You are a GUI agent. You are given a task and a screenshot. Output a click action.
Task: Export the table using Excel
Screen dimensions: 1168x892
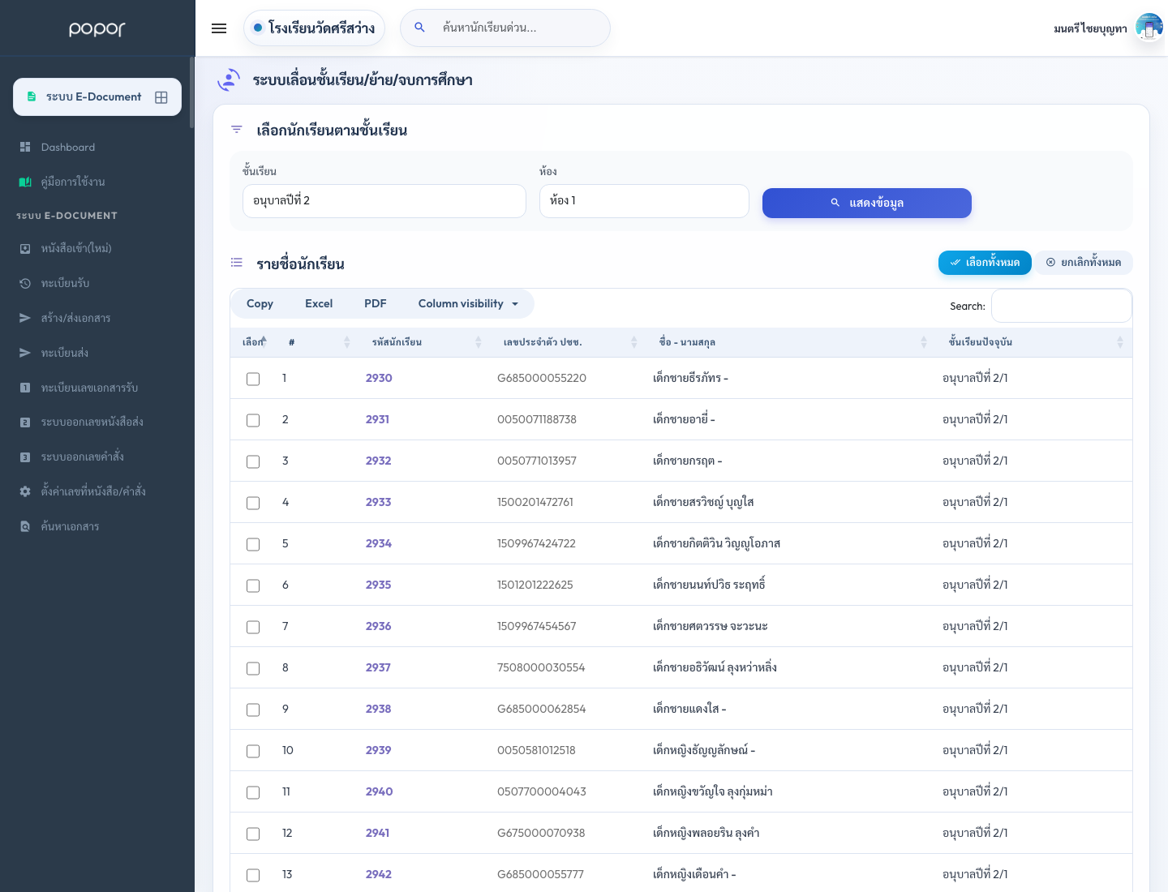319,303
